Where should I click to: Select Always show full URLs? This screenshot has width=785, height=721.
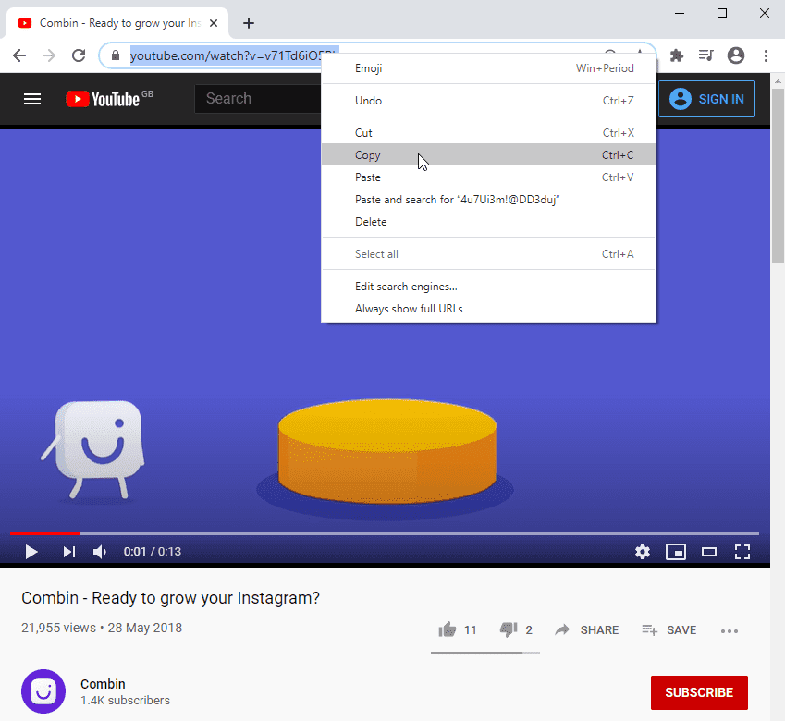(488, 308)
